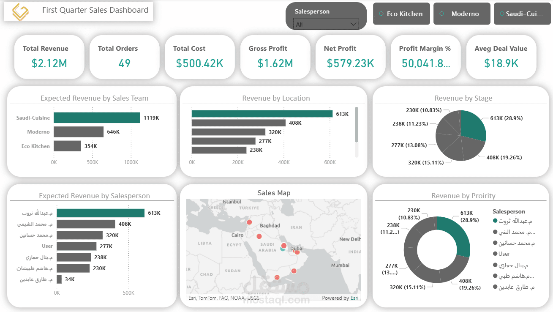This screenshot has height=312, width=553.
Task: Select the Saudi-Cuisine 1119K bar
Action: (97, 118)
